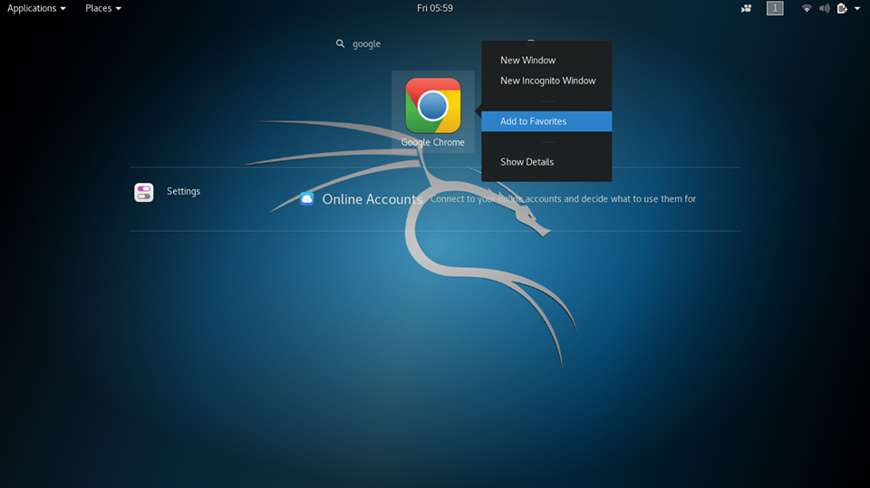Click the Wi-Fi status icon

click(x=807, y=8)
